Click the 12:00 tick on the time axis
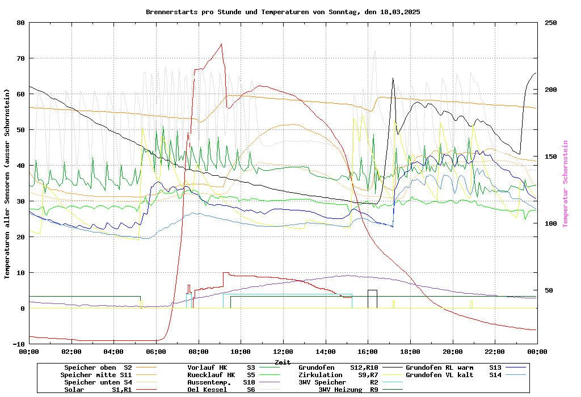Viewport: 581px width, 397px height. [x=283, y=352]
